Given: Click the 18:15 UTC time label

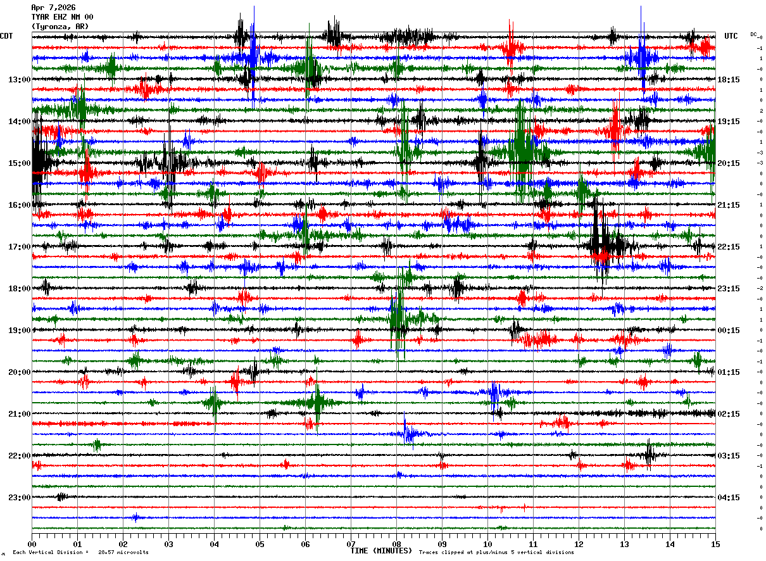Looking at the screenshot, I should tap(729, 80).
